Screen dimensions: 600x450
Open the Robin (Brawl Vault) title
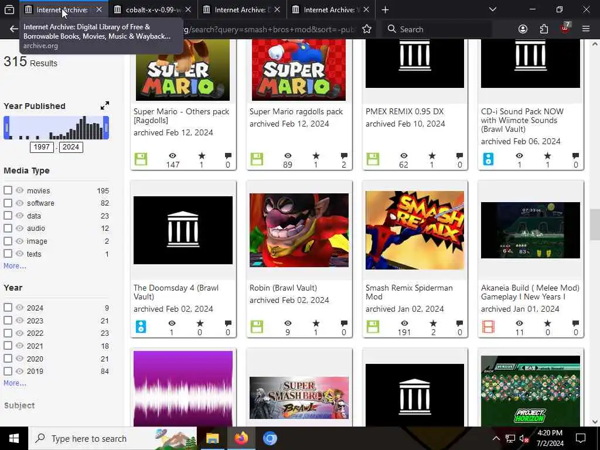(283, 288)
